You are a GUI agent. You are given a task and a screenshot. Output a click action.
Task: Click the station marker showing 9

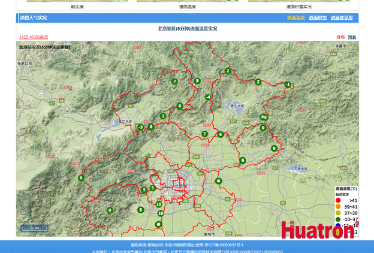pyautogui.click(x=197, y=81)
